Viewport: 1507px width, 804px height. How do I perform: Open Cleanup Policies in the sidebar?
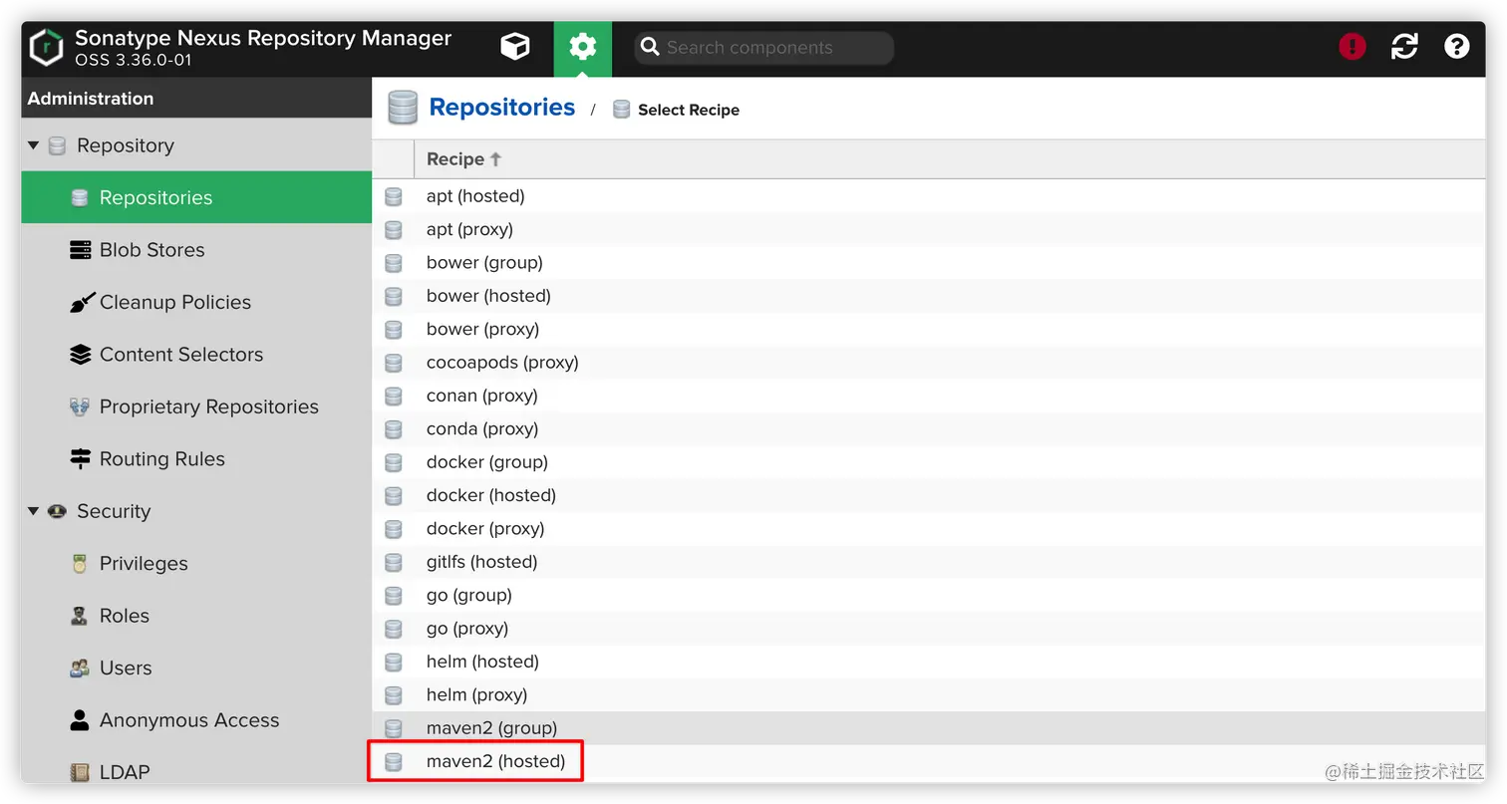[x=196, y=302]
